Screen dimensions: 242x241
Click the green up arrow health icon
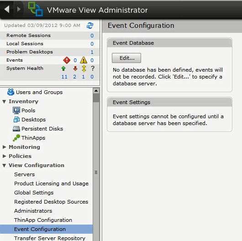pos(63,68)
